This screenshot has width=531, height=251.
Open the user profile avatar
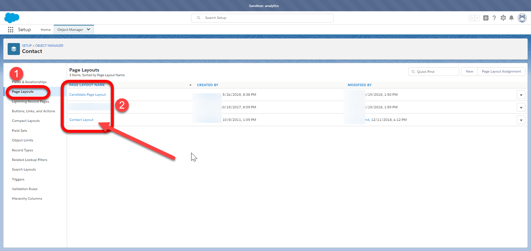tap(522, 18)
